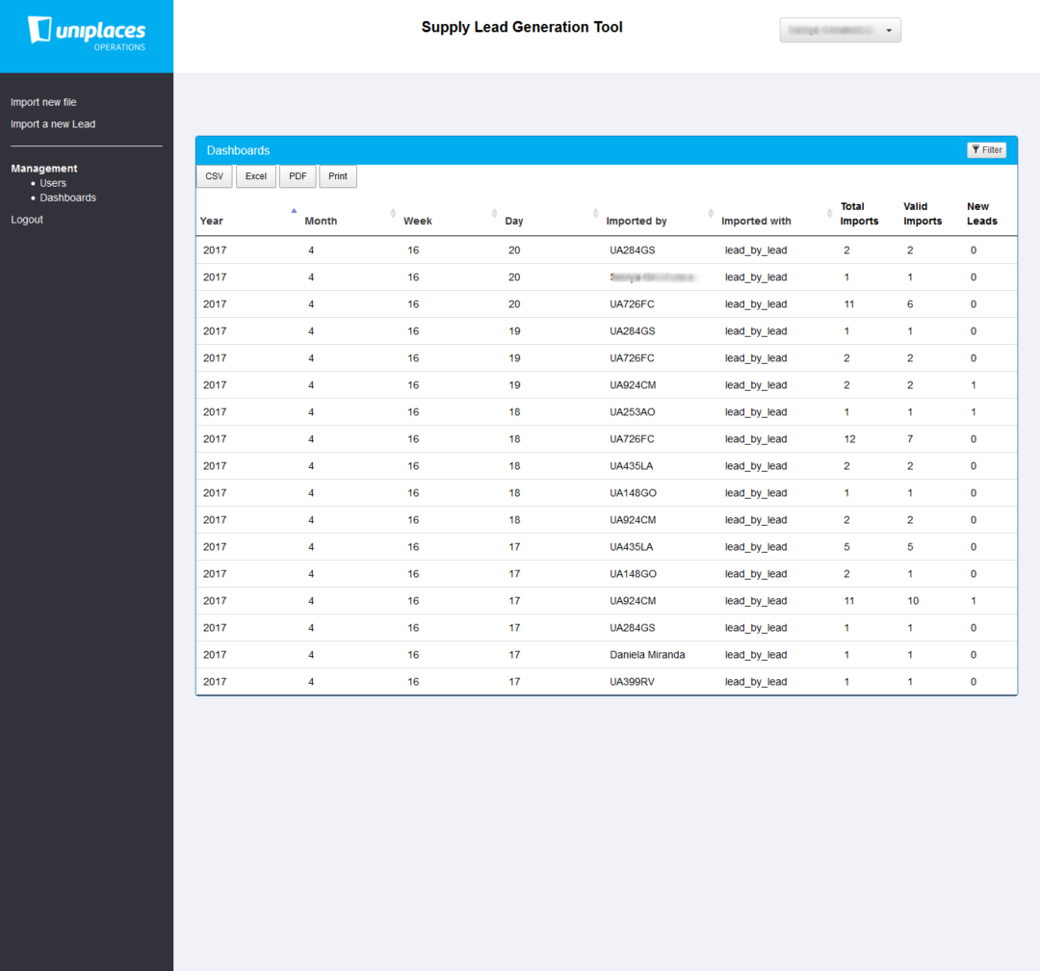The width and height of the screenshot is (1040, 971).
Task: Click the Month column sort icon
Action: click(x=393, y=213)
